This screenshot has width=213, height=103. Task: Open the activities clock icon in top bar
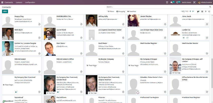point(178,2)
